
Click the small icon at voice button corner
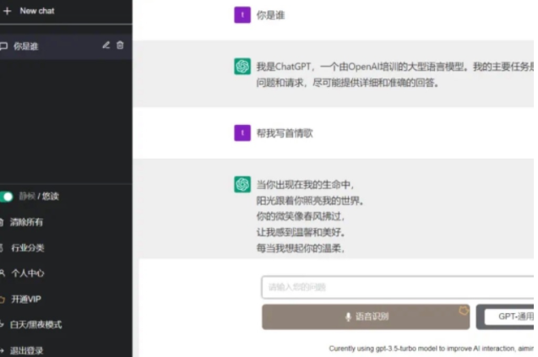coord(463,310)
